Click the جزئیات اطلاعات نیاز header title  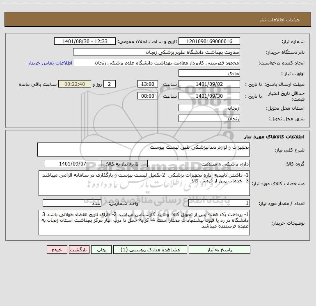click(280, 20)
